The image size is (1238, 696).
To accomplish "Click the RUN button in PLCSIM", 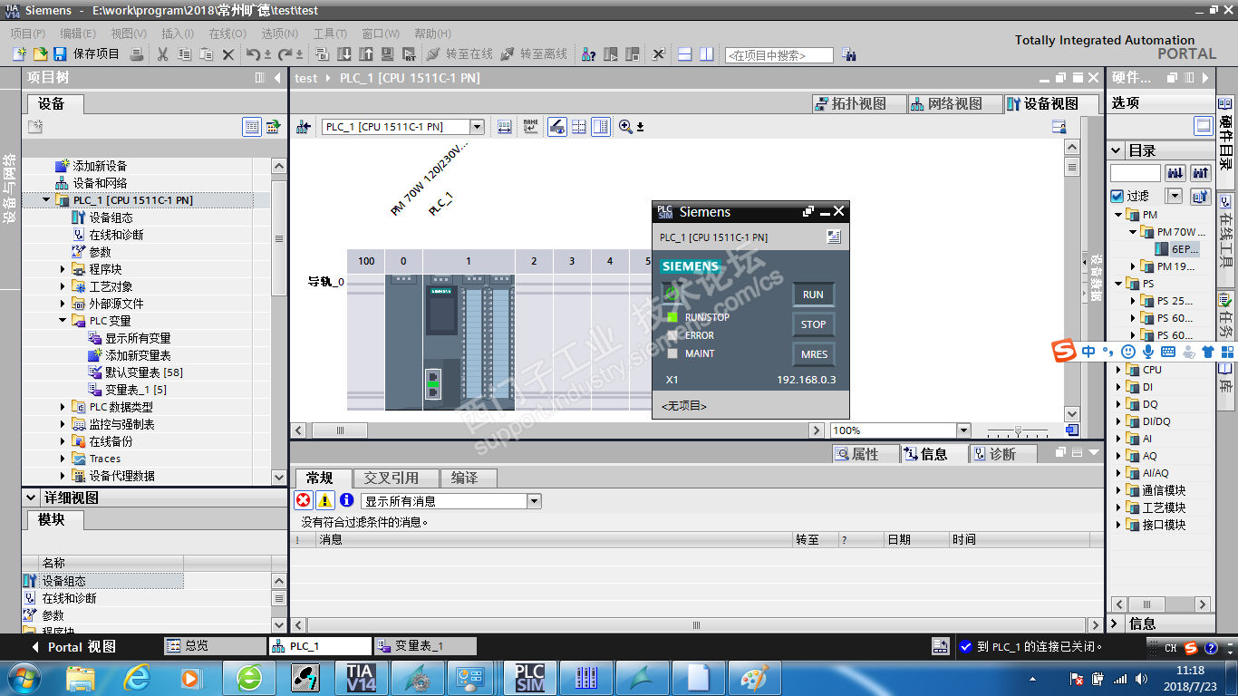I will 813,295.
